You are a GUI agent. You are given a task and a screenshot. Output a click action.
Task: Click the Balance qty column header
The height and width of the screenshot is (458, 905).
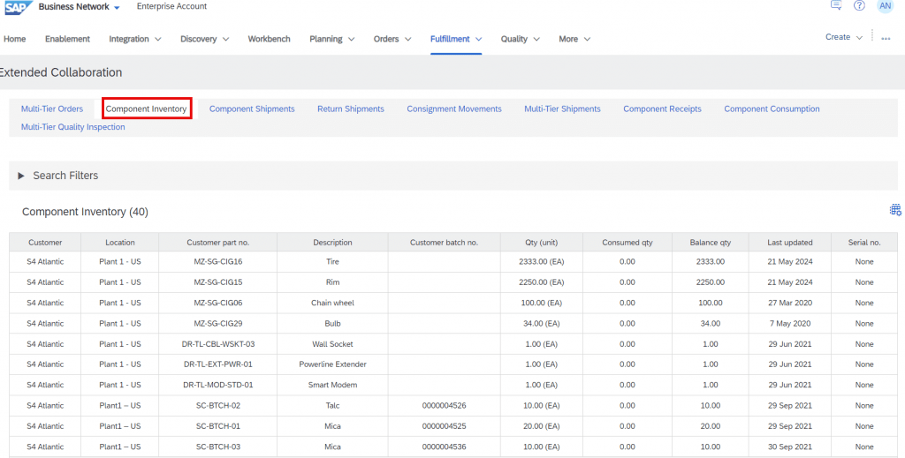coord(711,243)
